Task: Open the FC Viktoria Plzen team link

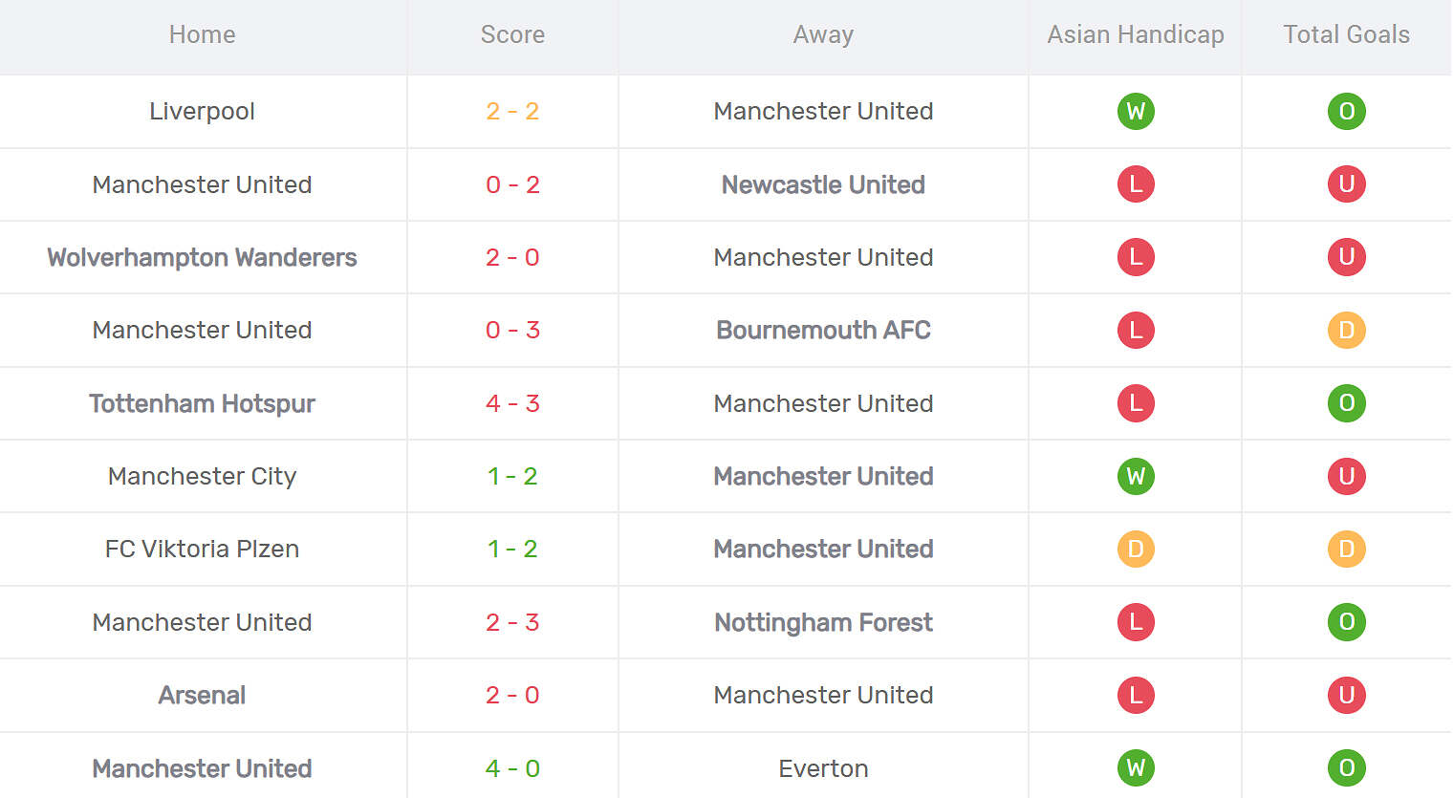Action: point(202,550)
